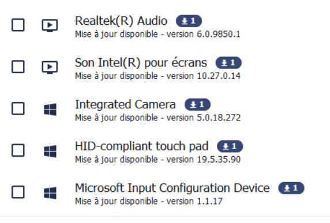Viewport: 330px width, 223px height.
Task: Open the Realtek(R) Audio update title
Action: 121,21
